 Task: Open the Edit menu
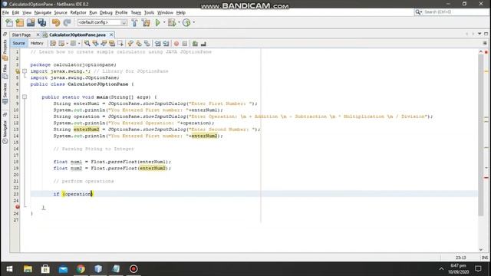[x=15, y=12]
